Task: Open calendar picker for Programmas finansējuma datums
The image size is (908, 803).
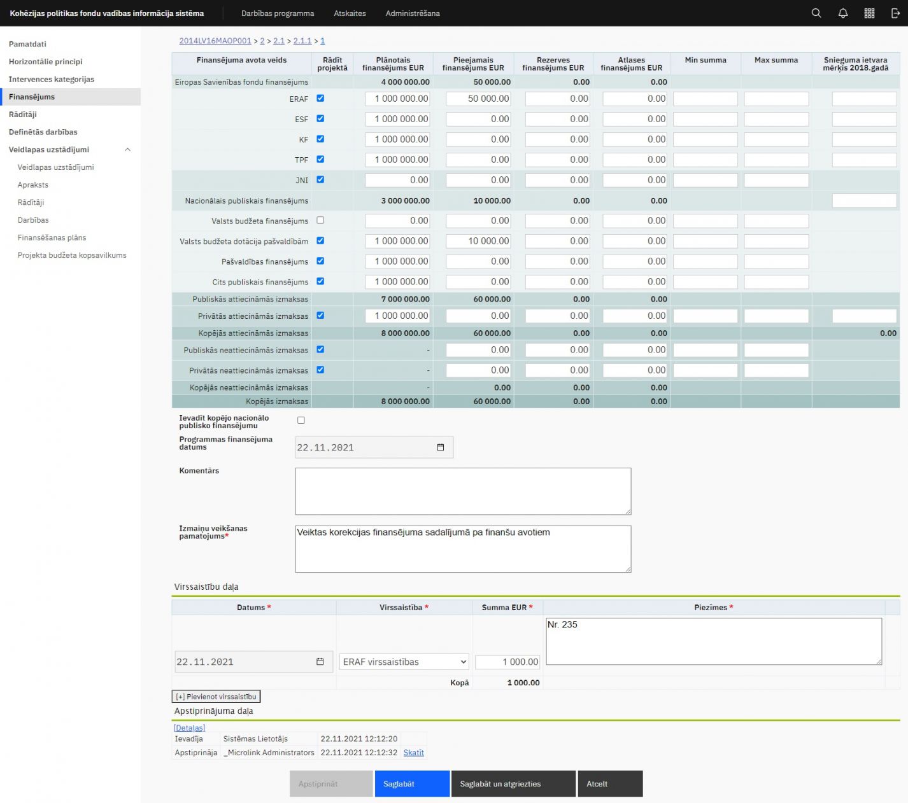Action: pyautogui.click(x=440, y=447)
